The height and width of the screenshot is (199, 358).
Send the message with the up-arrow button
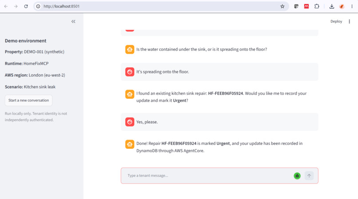[x=309, y=176]
